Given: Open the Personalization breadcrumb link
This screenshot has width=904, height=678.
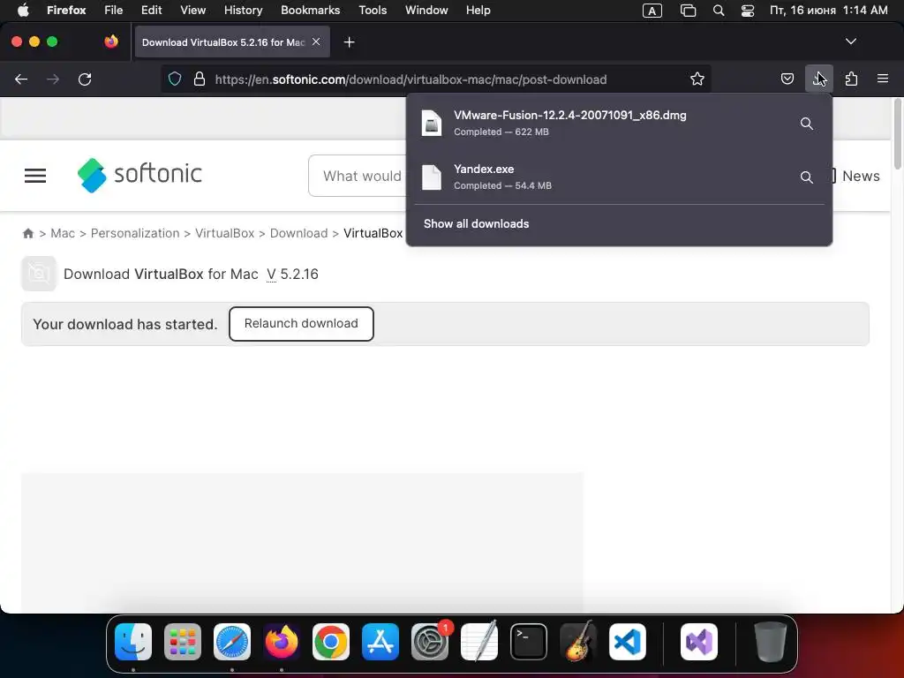Looking at the screenshot, I should [x=135, y=233].
